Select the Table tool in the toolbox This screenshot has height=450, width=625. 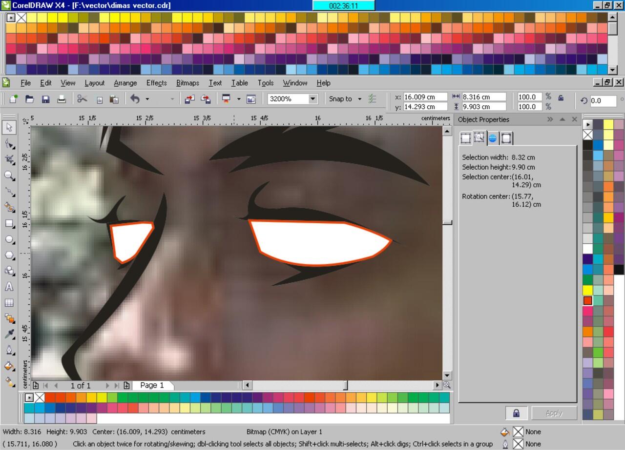coord(9,303)
